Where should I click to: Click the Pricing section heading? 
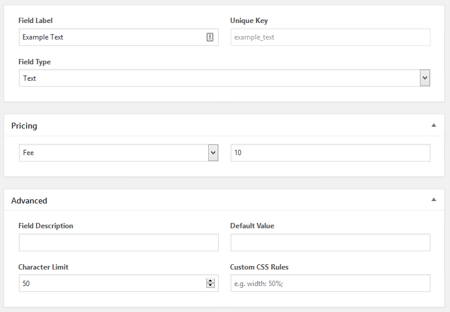click(24, 126)
